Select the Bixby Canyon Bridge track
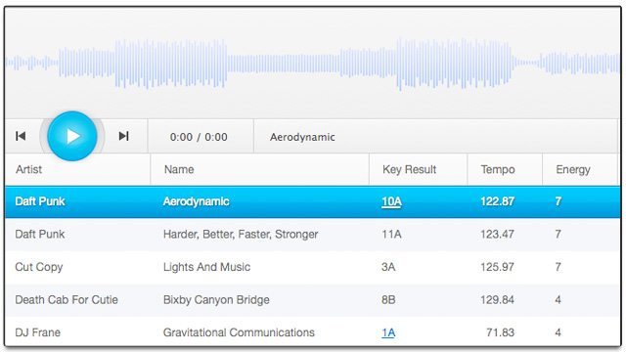This screenshot has width=626, height=352. point(216,300)
